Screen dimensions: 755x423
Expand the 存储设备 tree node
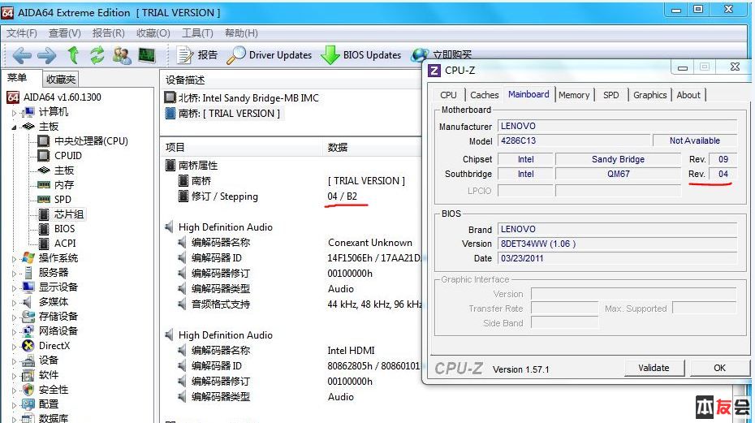click(x=14, y=317)
